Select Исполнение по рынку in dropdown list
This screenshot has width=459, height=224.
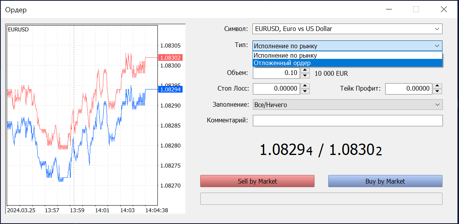coord(347,55)
